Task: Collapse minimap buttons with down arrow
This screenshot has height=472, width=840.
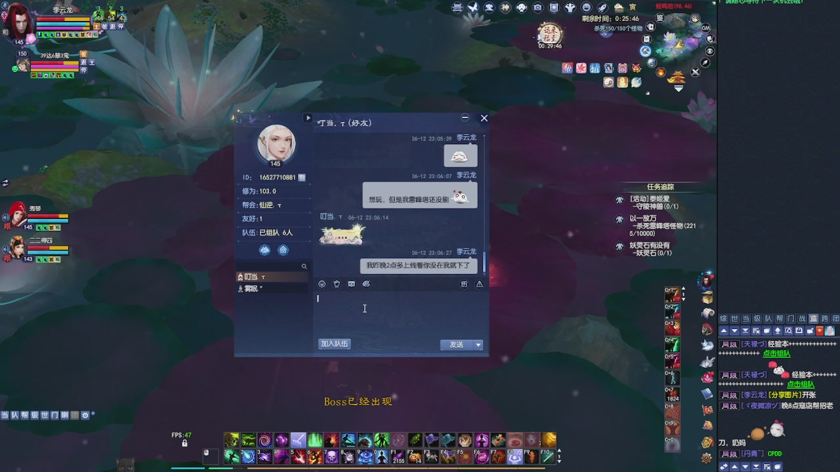Action: coord(679,88)
